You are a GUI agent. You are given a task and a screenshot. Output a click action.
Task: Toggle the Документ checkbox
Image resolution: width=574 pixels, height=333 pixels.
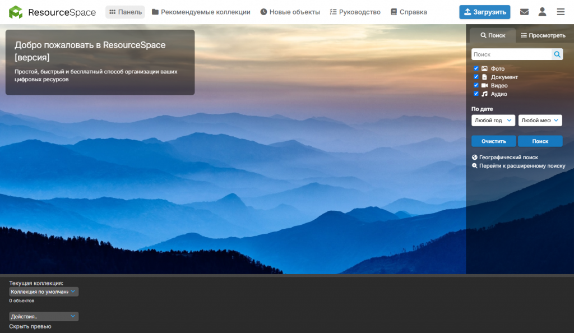tap(476, 77)
